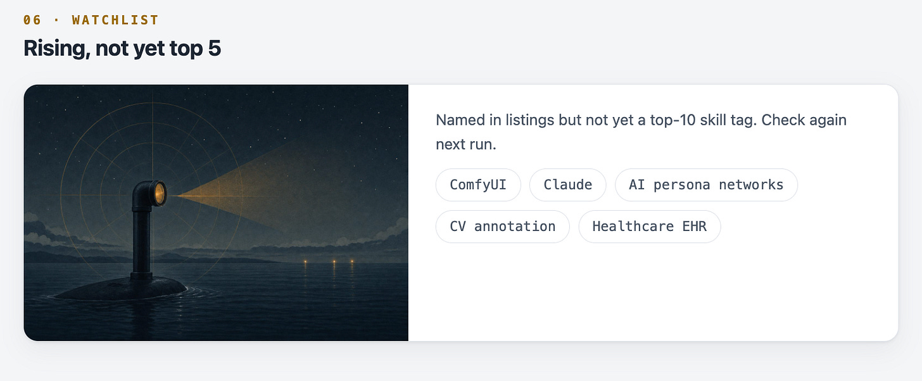Click the number '06' in section label
The width and height of the screenshot is (922, 381).
click(32, 20)
